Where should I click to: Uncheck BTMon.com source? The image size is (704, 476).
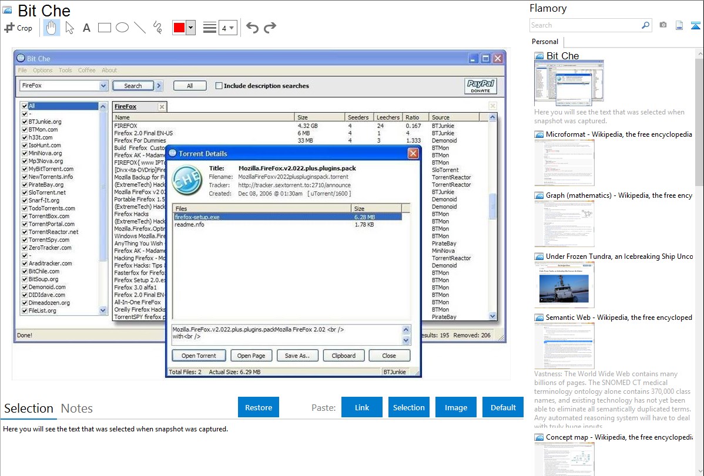[25, 130]
